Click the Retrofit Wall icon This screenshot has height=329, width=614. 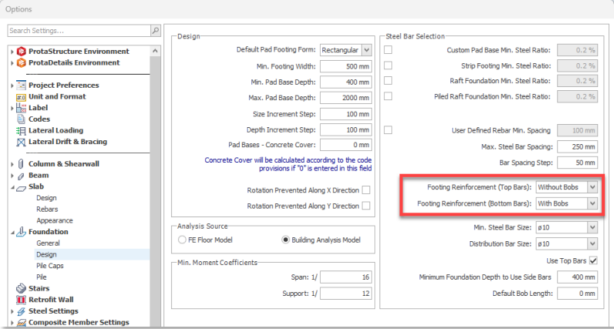[22, 300]
